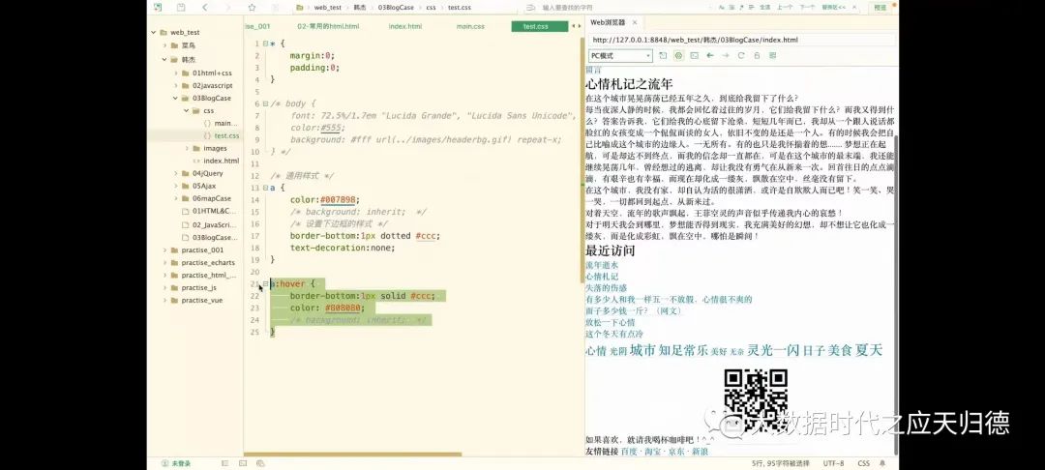Open the PC模式 device mode dropdown
This screenshot has height=470, width=1045.
tap(618, 56)
